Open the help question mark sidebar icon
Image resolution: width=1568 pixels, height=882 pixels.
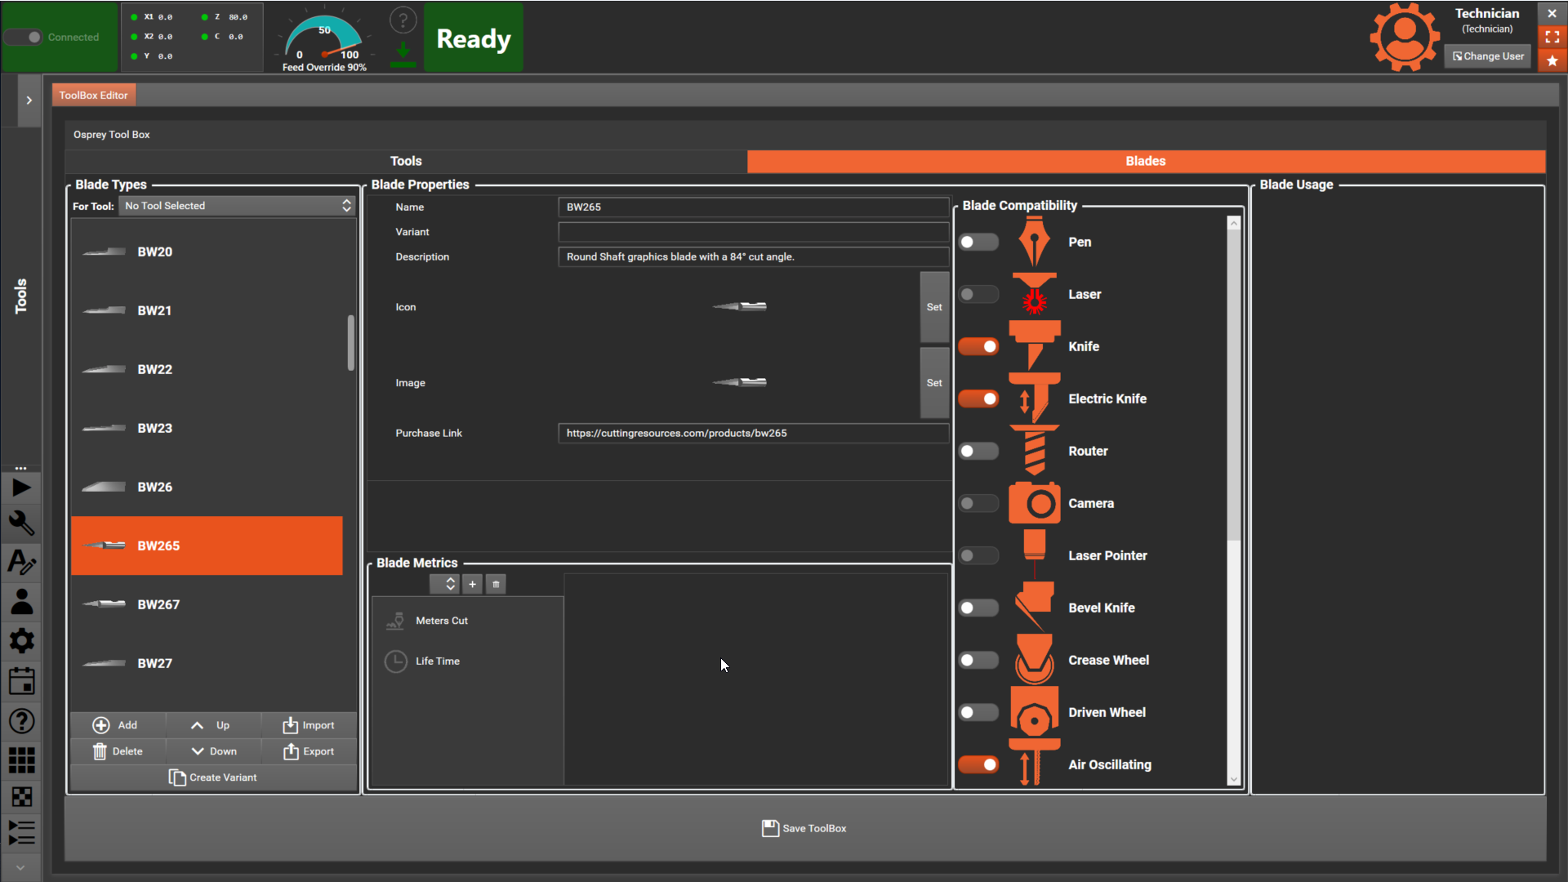(x=21, y=721)
